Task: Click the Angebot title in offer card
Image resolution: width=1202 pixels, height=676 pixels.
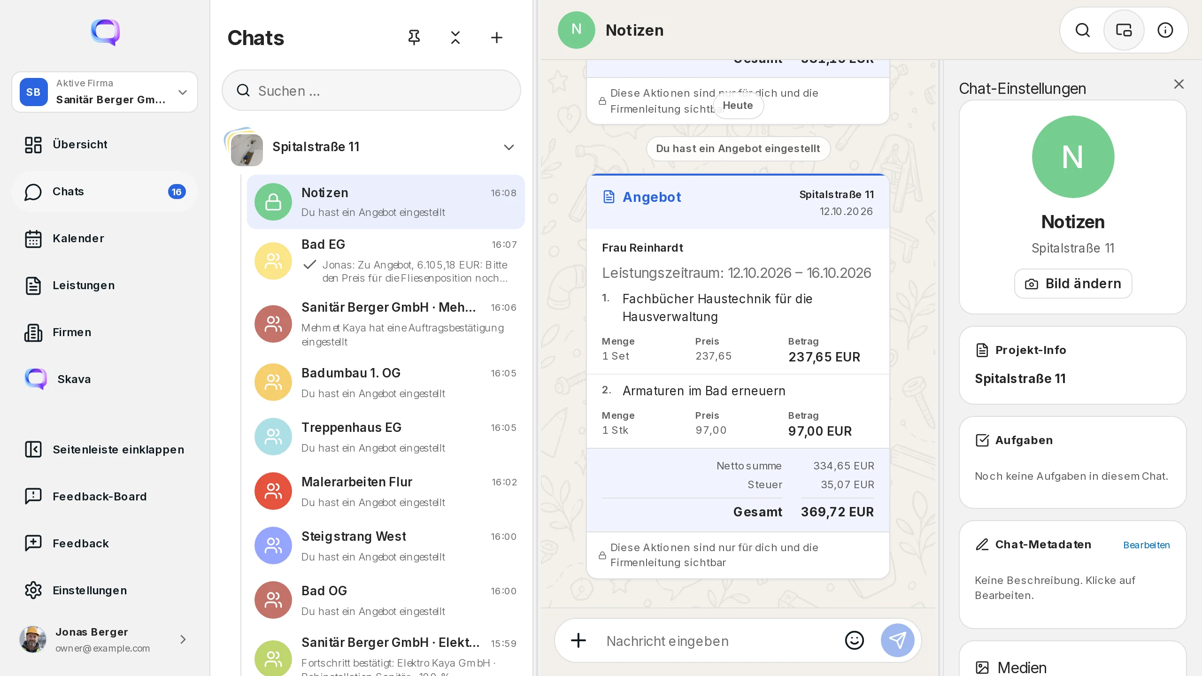Action: click(652, 197)
